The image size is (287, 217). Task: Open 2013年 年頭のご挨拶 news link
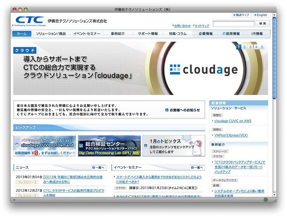[x=73, y=180]
